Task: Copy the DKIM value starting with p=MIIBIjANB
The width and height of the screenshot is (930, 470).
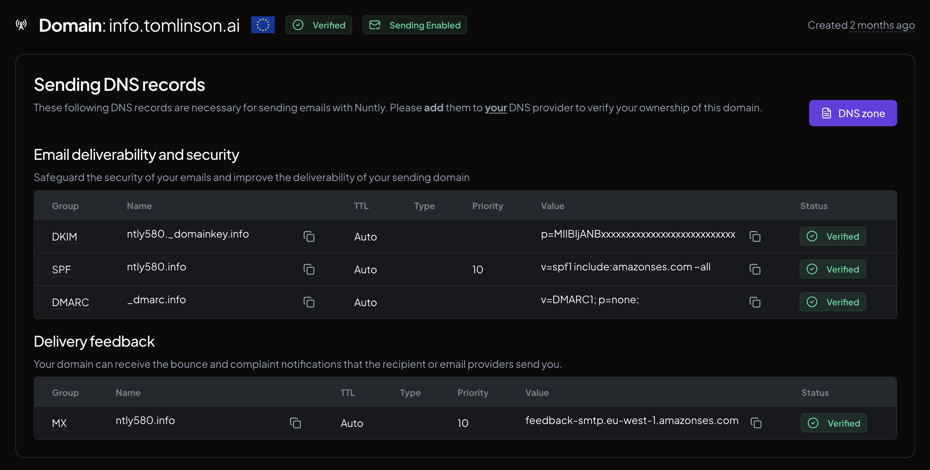Action: click(x=755, y=236)
